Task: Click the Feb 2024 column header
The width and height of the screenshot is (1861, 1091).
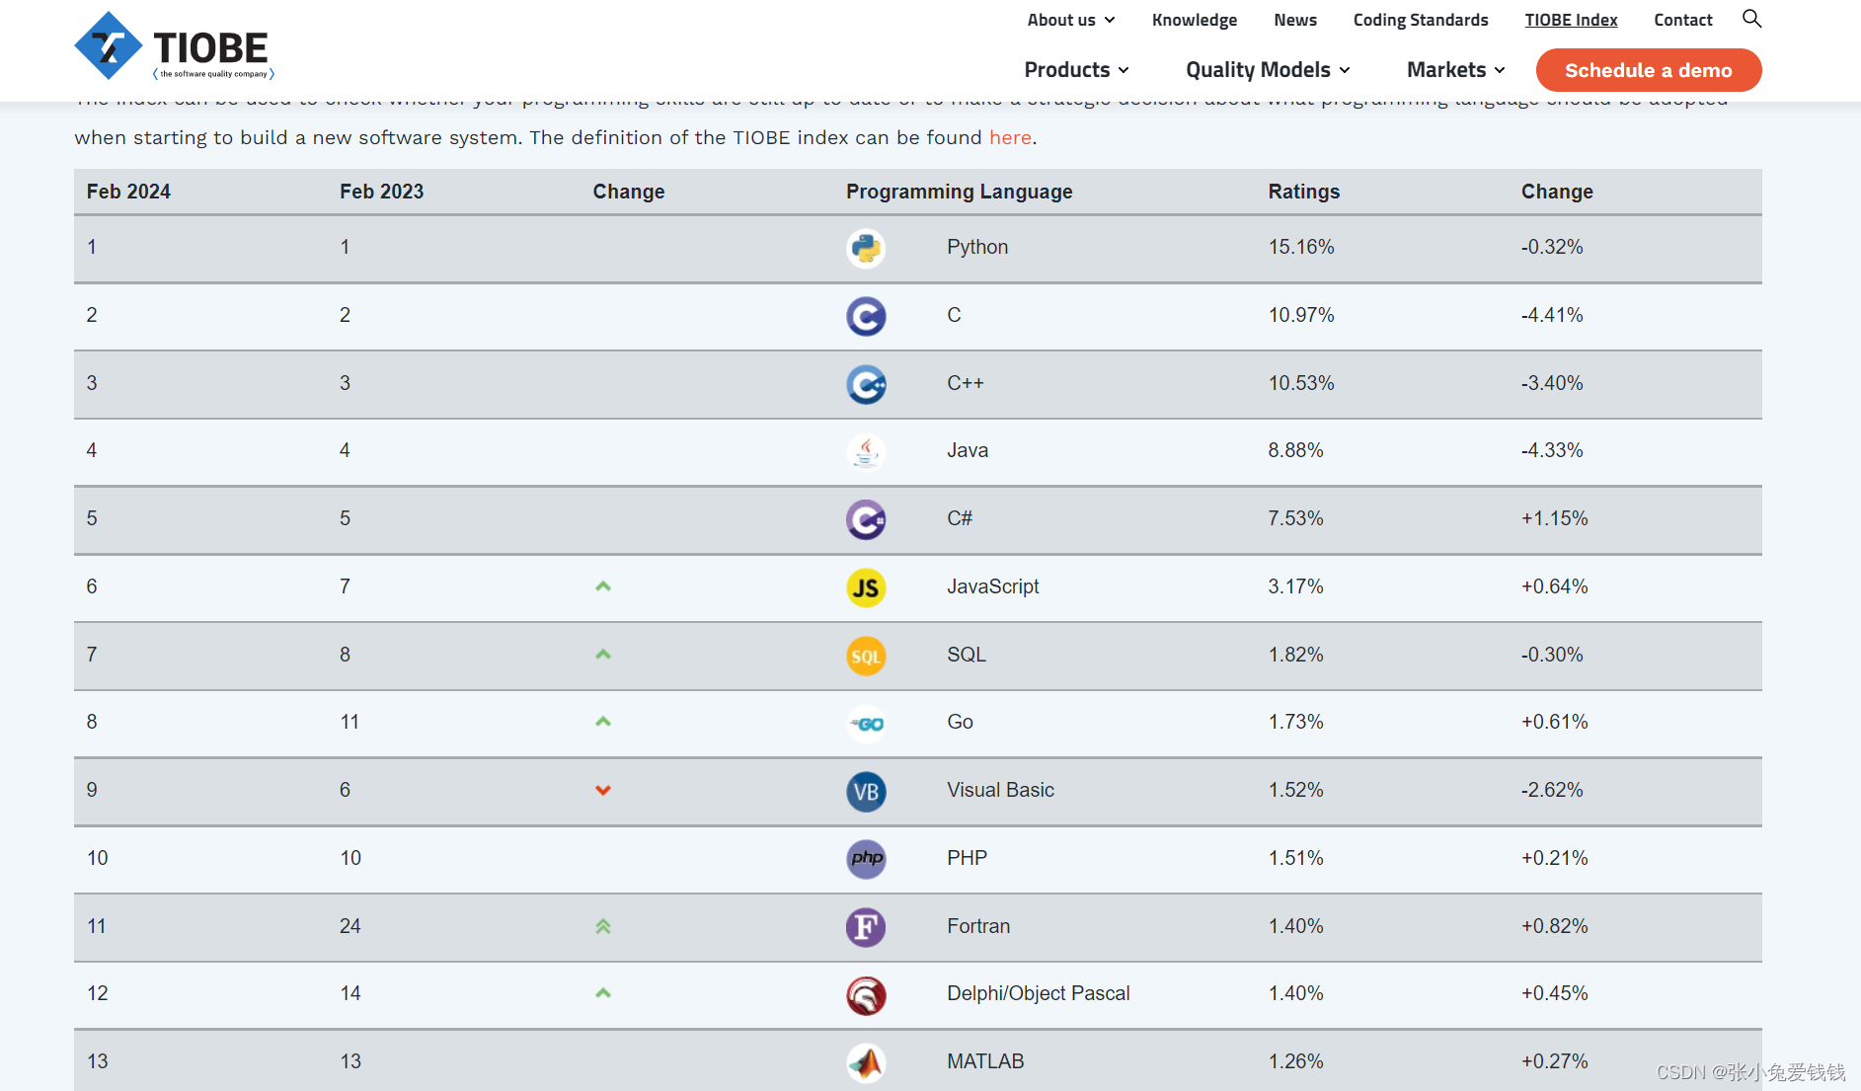Action: 128,192
